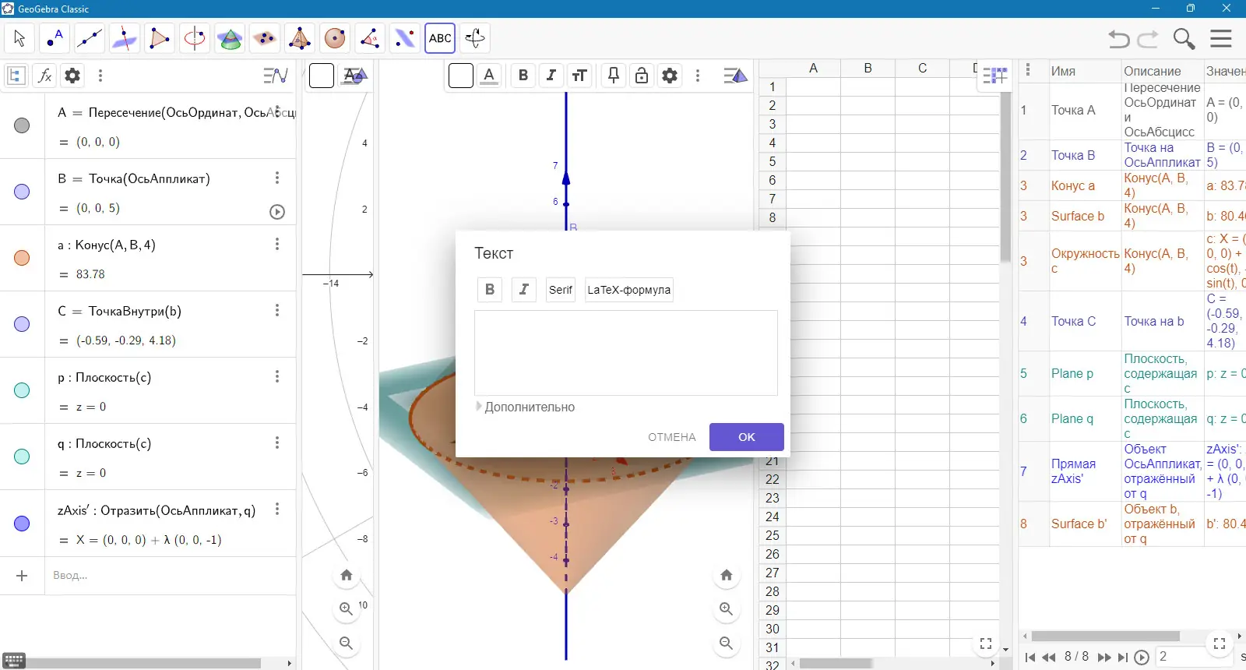Select the Plane through three points tool
Viewport: 1246px width, 670px height.
pyautogui.click(x=265, y=38)
